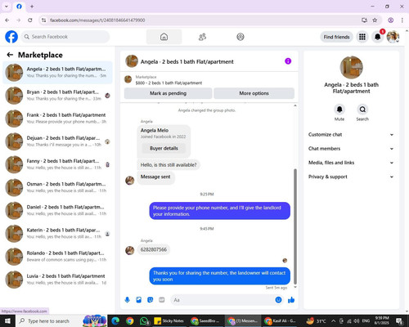Click the chat scroll down arrow
Screen dimensions: 409x327
tap(295, 287)
